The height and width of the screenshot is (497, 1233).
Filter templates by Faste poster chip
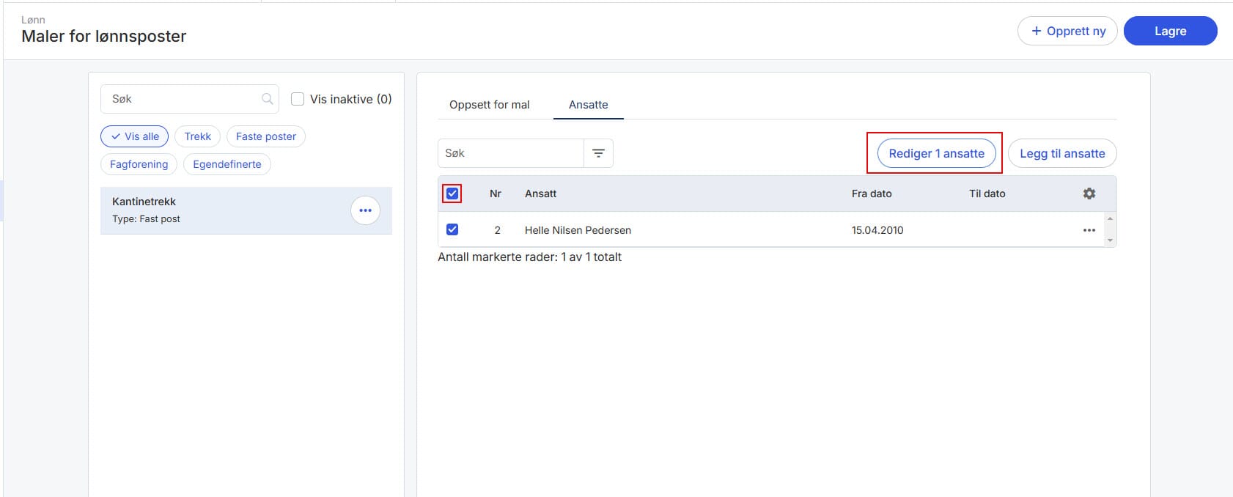pyautogui.click(x=266, y=136)
